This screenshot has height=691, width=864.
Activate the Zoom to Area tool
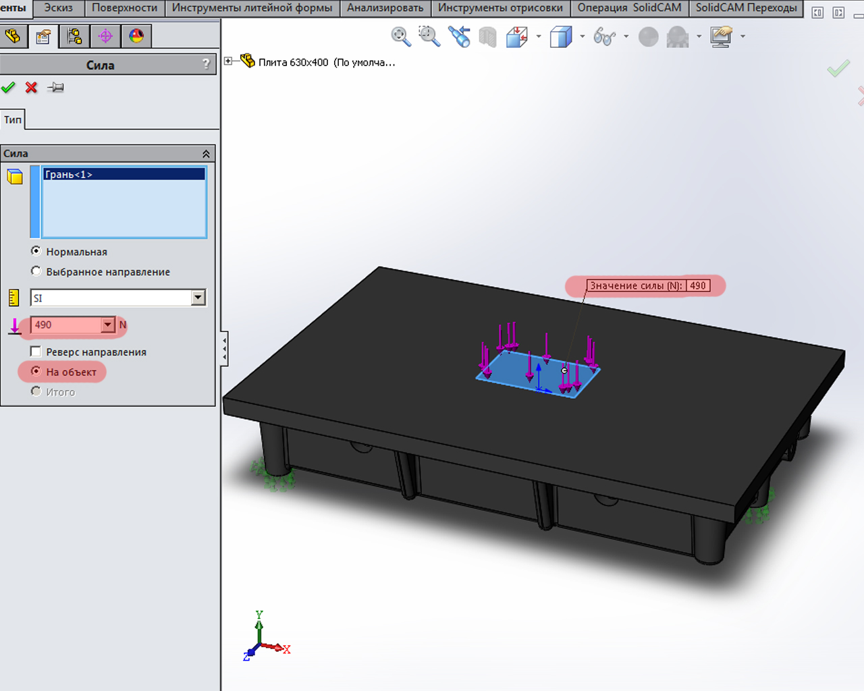pyautogui.click(x=429, y=36)
